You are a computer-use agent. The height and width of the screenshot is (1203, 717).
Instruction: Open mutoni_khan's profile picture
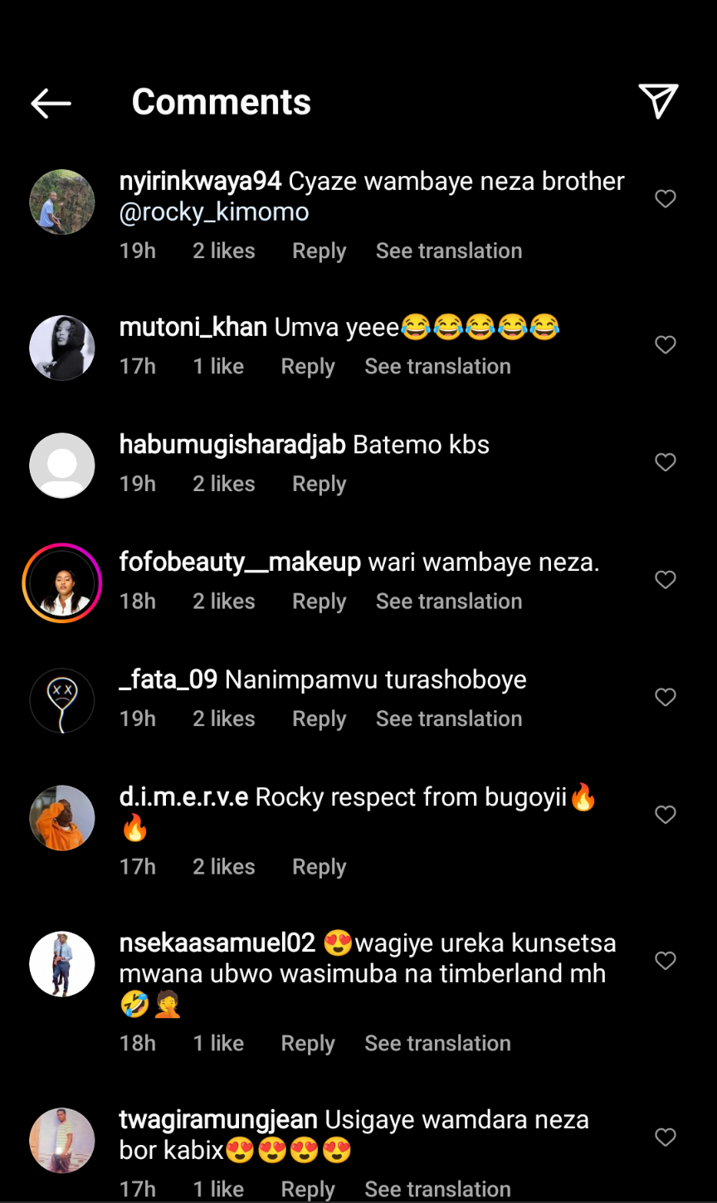click(62, 348)
